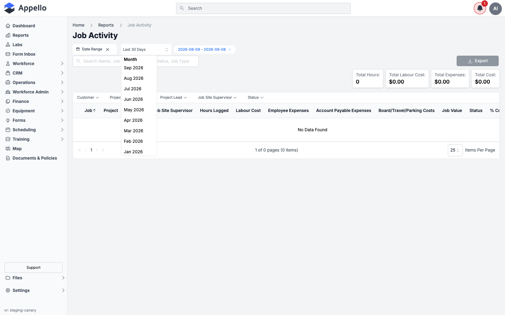Remove the Date Range filter

point(108,49)
